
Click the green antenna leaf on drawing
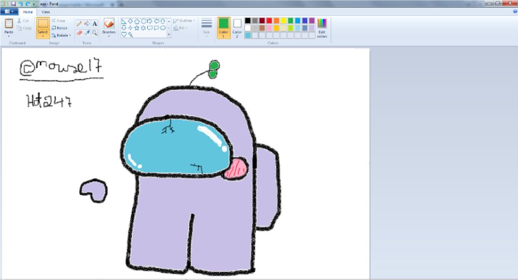(x=214, y=69)
